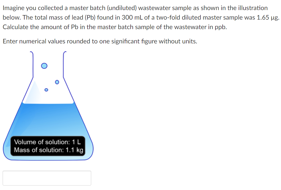Click inside the empty answer box to focus it
The image size is (281, 190).
click(x=47, y=178)
